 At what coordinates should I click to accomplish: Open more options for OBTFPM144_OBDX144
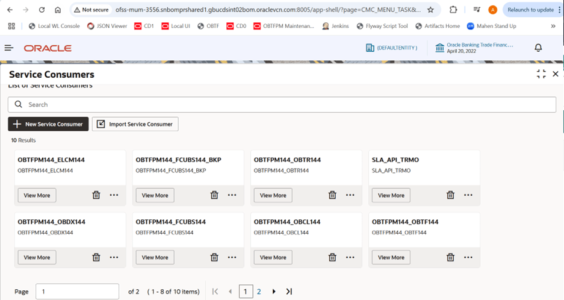pos(114,257)
